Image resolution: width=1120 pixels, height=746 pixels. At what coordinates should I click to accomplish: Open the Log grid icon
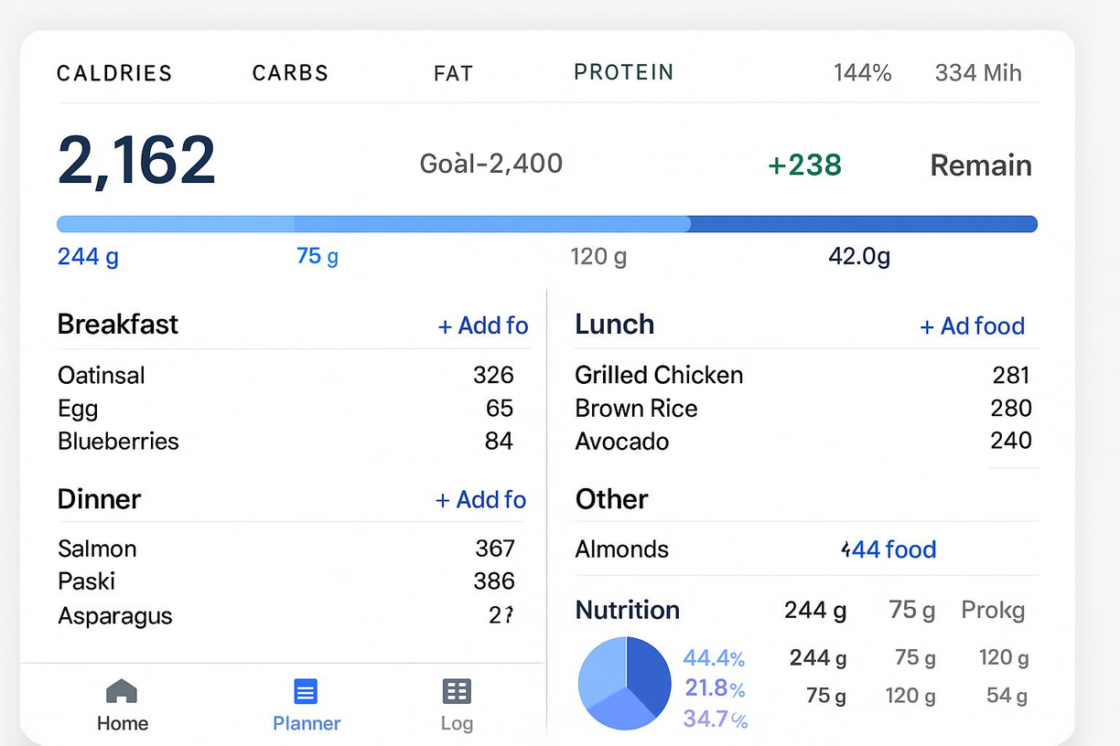pos(456,692)
